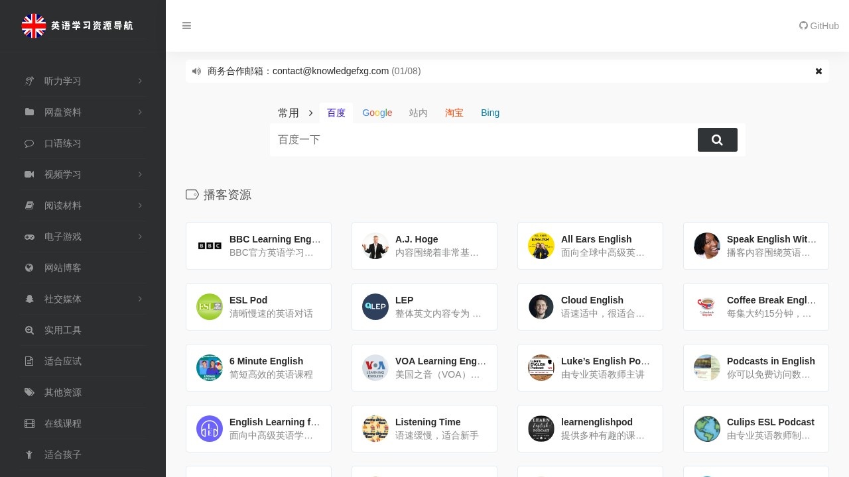Open the LEP podcast card
The height and width of the screenshot is (477, 849).
click(x=424, y=307)
